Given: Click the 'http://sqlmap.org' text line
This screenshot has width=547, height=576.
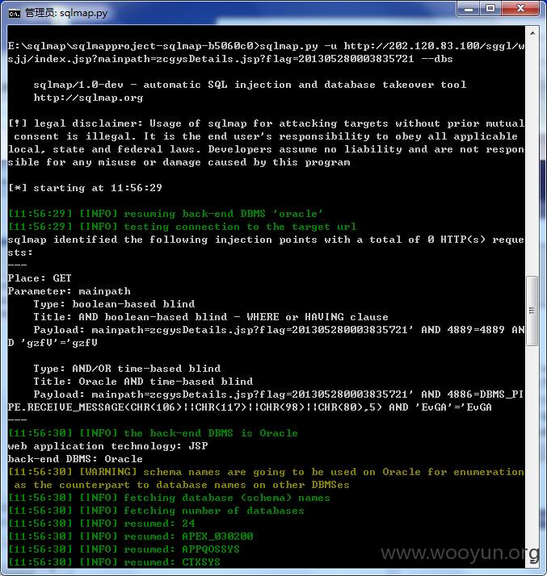Looking at the screenshot, I should 88,98.
